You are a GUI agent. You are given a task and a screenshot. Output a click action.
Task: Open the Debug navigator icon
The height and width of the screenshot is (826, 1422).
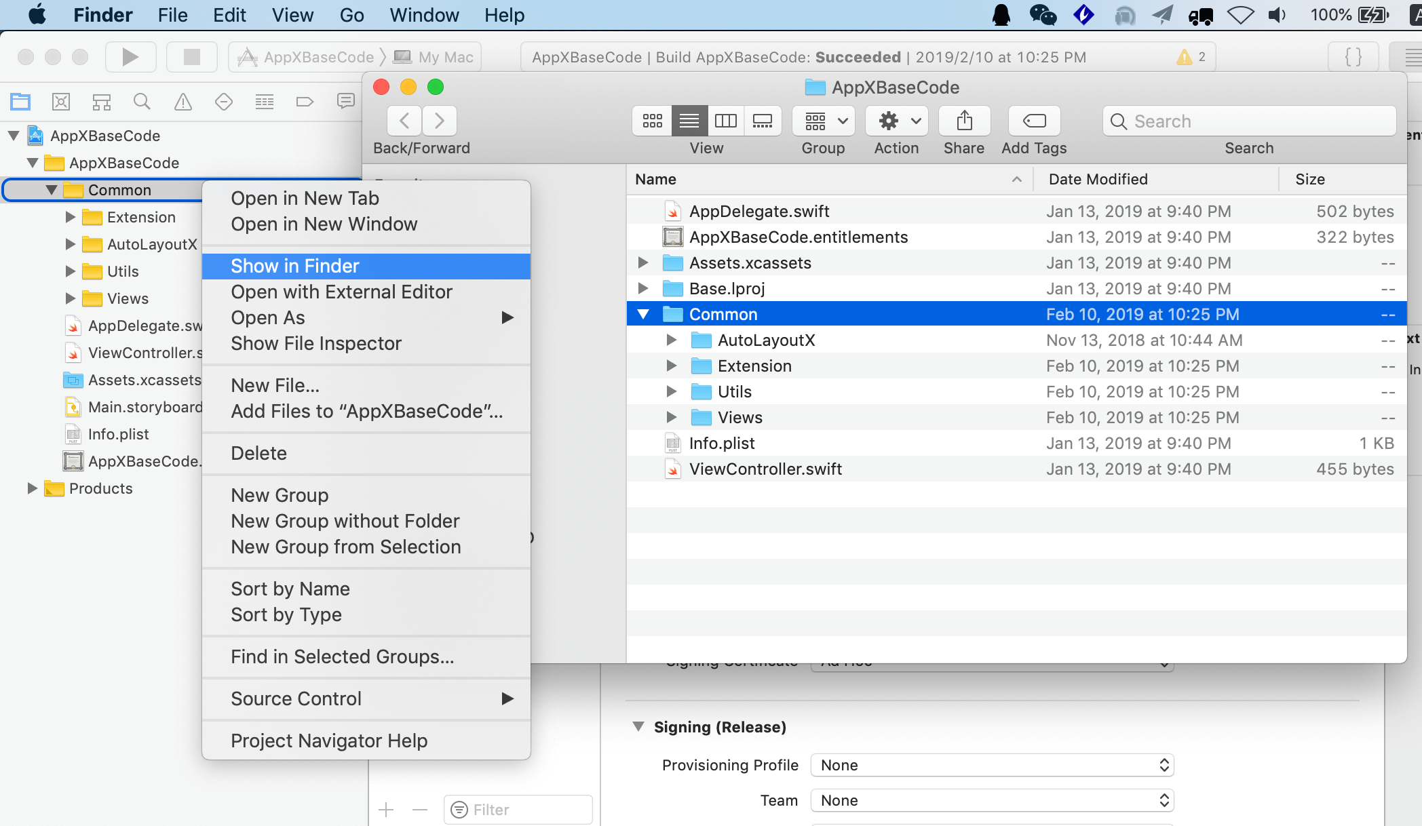pos(265,102)
